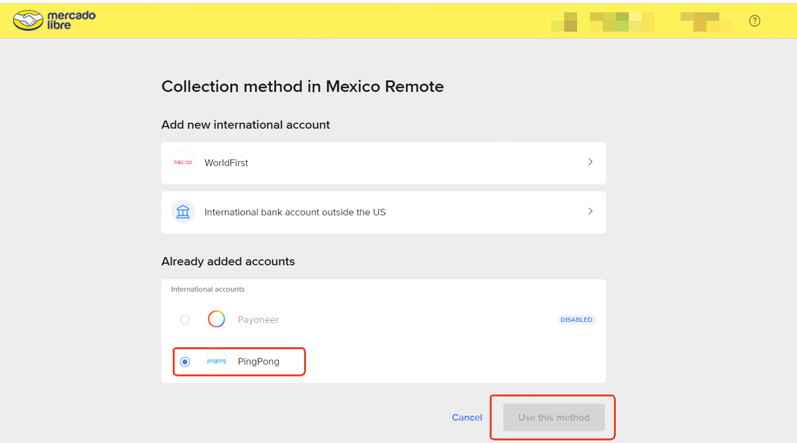Open help via the question mark icon
This screenshot has height=443, width=797.
[x=754, y=21]
